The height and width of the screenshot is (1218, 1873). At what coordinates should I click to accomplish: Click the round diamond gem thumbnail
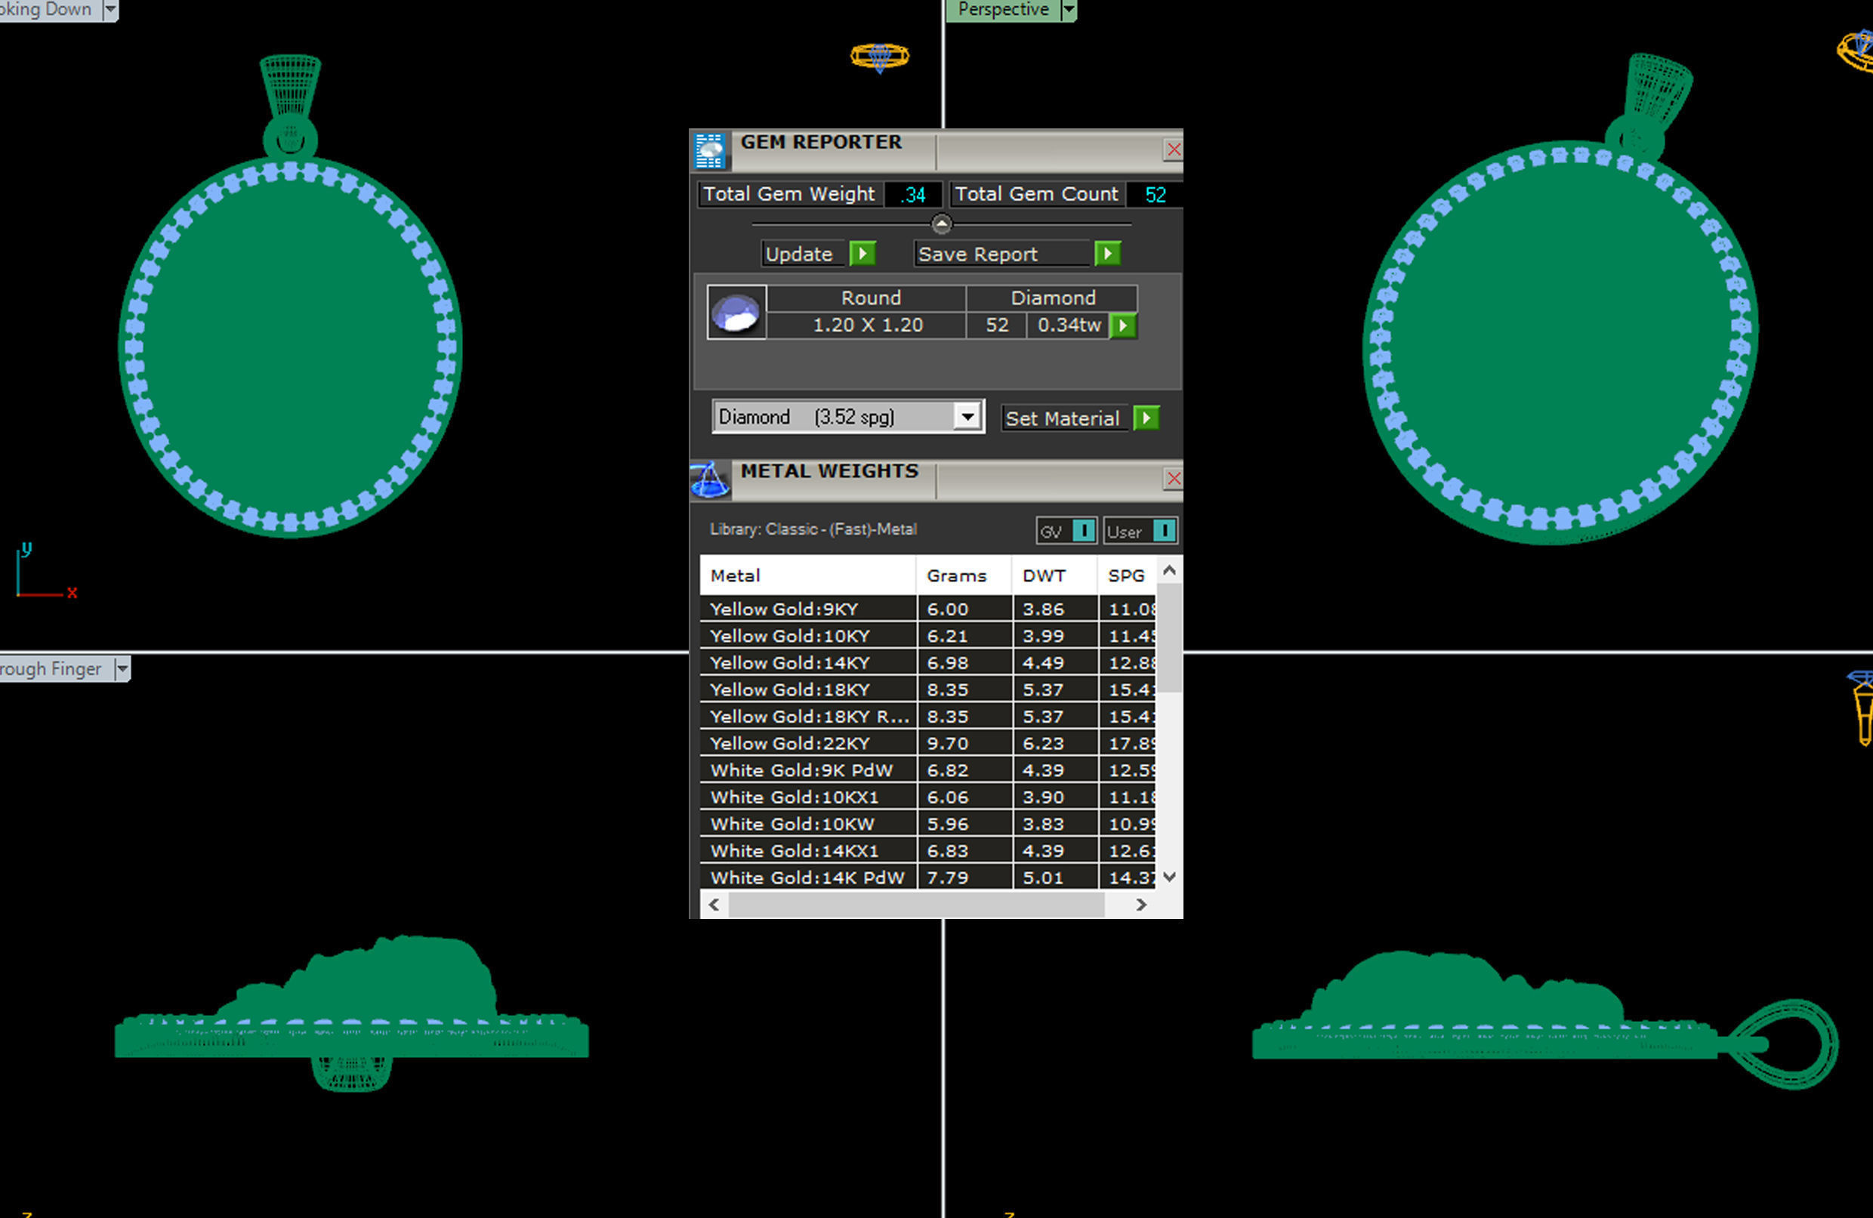[x=736, y=313]
